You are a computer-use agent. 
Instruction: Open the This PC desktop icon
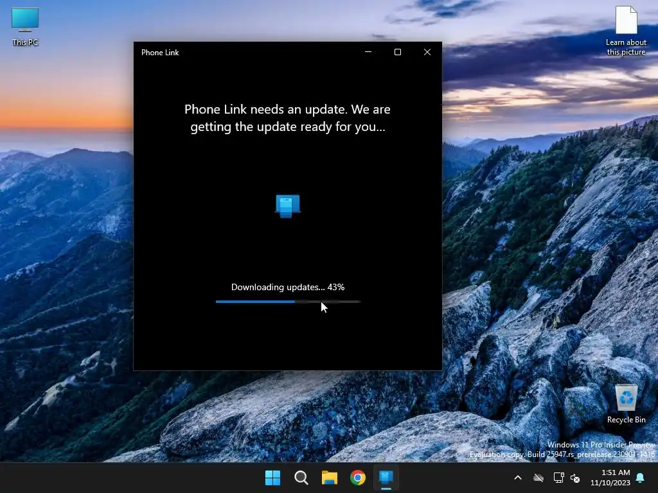pos(25,27)
